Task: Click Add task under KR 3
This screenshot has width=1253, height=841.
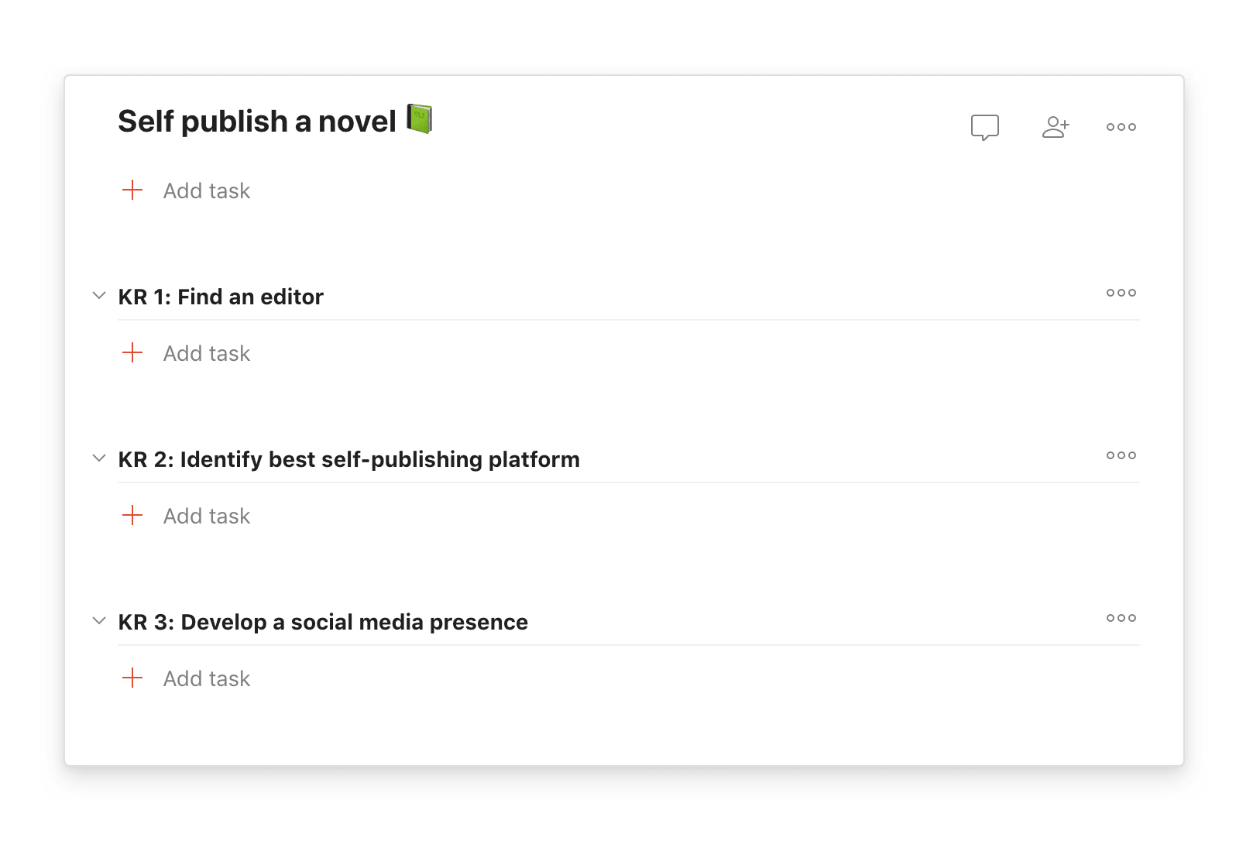Action: point(206,678)
